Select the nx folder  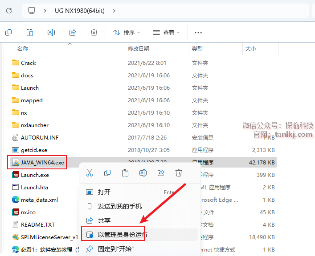point(19,112)
